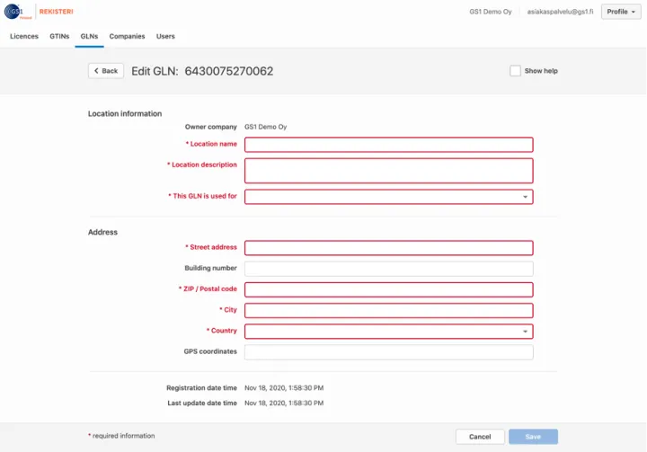Open the Country dropdown list
This screenshot has width=647, height=452.
(388, 332)
